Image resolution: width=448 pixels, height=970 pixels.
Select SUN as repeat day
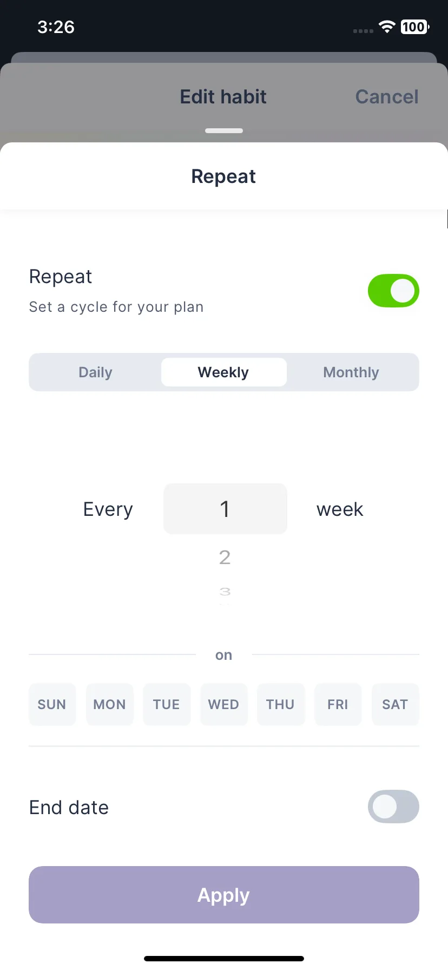pyautogui.click(x=52, y=704)
